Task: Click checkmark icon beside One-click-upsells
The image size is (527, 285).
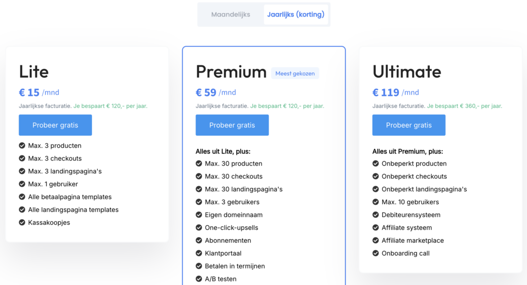Action: pos(199,228)
